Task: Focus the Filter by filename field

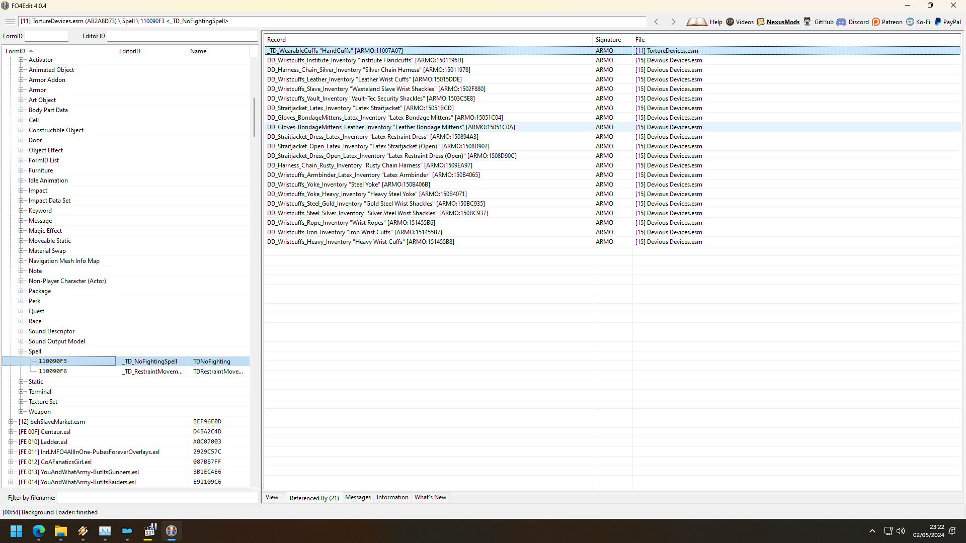Action: 157,498
